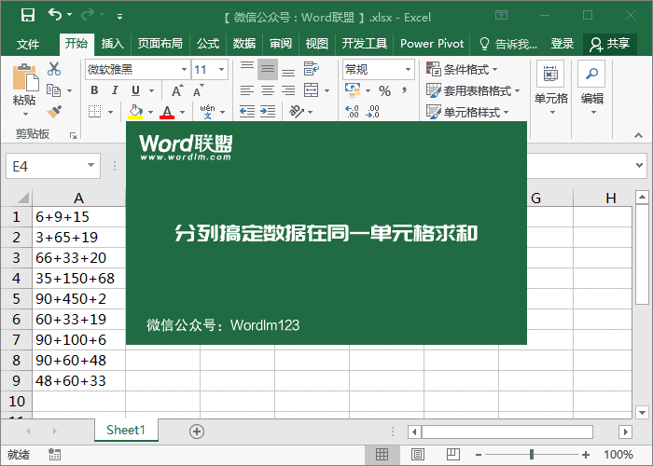This screenshot has height=466, width=653.
Task: Toggle Italic formatting
Action: point(115,90)
